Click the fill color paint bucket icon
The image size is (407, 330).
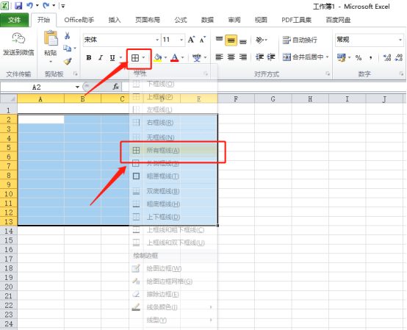pyautogui.click(x=158, y=57)
